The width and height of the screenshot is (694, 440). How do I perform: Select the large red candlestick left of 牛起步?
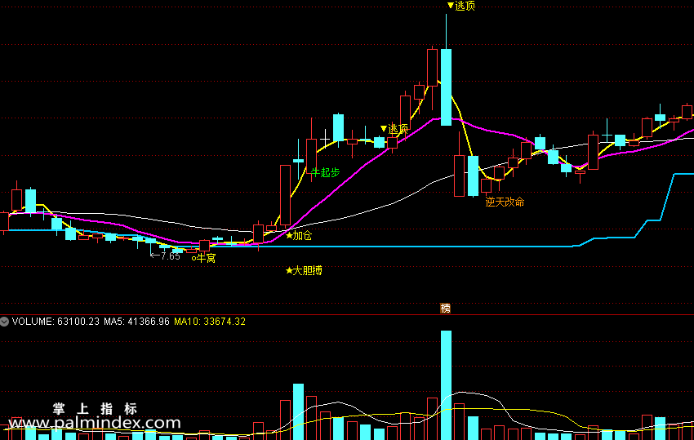286,195
